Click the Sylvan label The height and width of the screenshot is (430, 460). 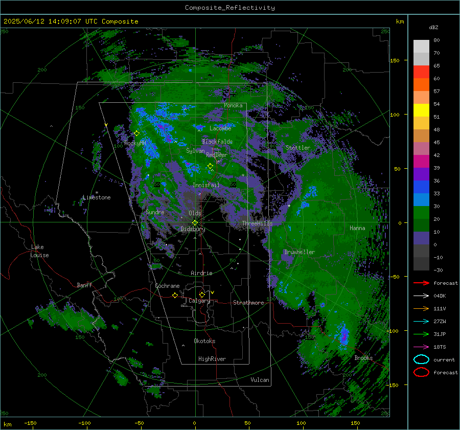(x=195, y=151)
